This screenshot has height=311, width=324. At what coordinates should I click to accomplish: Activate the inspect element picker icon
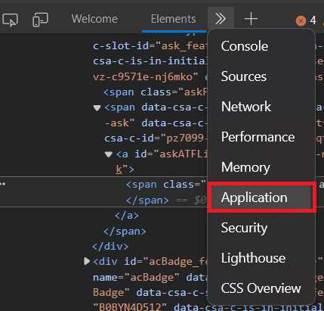pyautogui.click(x=10, y=20)
